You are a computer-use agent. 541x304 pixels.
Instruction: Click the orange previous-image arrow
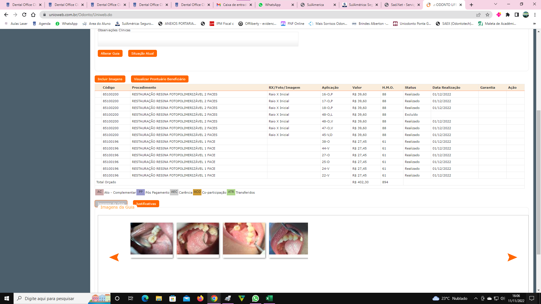[114, 257]
